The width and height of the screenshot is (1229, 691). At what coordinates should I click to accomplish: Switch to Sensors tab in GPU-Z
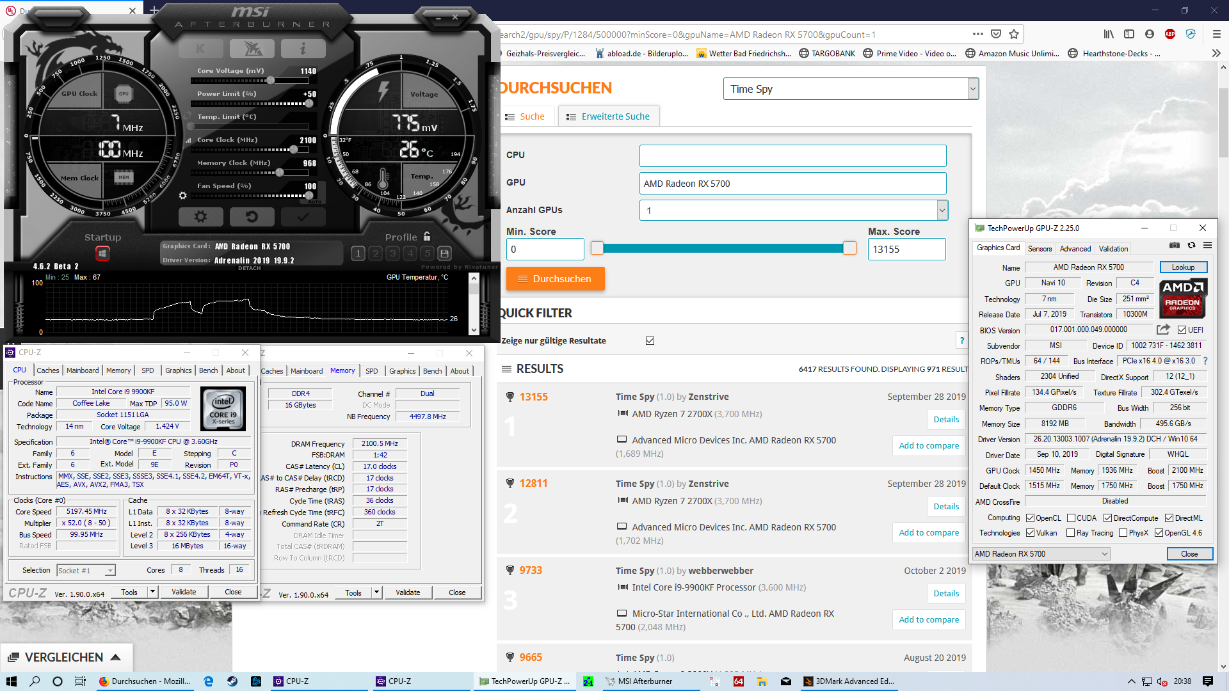[x=1040, y=249]
